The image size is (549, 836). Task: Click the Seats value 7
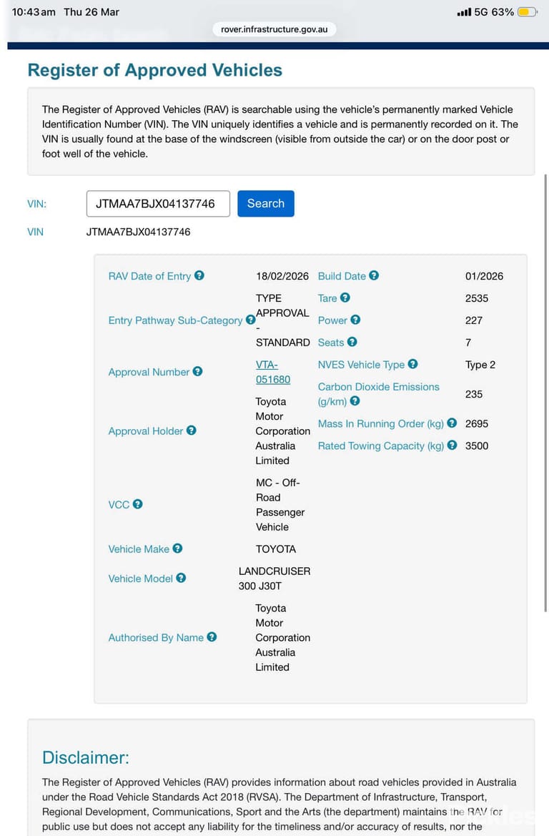(468, 343)
